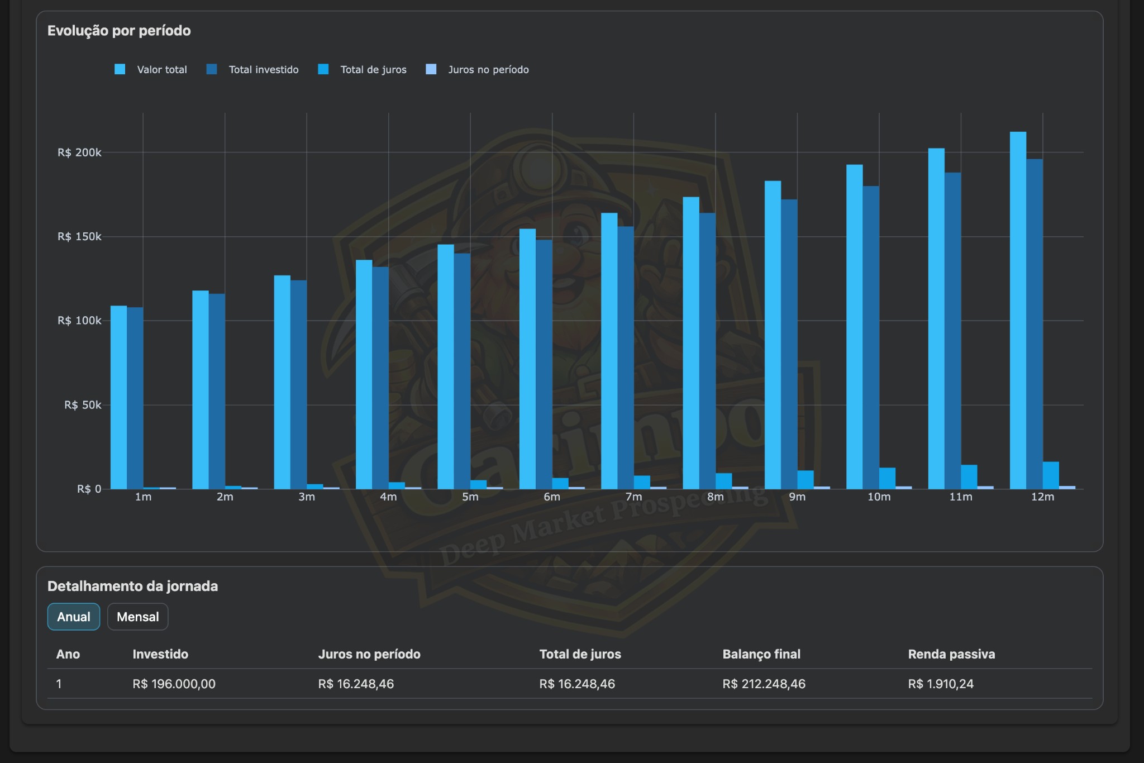Toggle the Juros no período legend swatch
Image resolution: width=1144 pixels, height=763 pixels.
pyautogui.click(x=431, y=69)
